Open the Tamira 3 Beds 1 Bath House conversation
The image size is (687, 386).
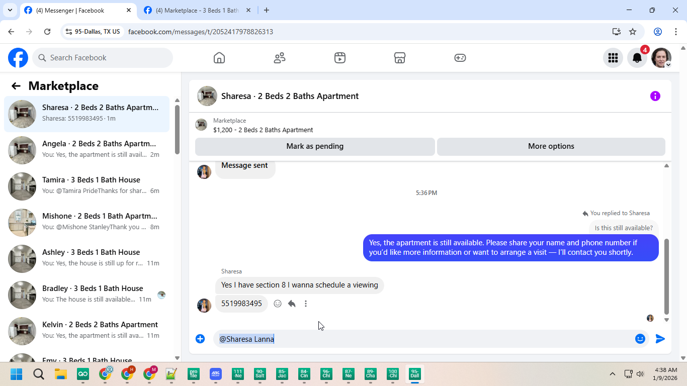[87, 186]
